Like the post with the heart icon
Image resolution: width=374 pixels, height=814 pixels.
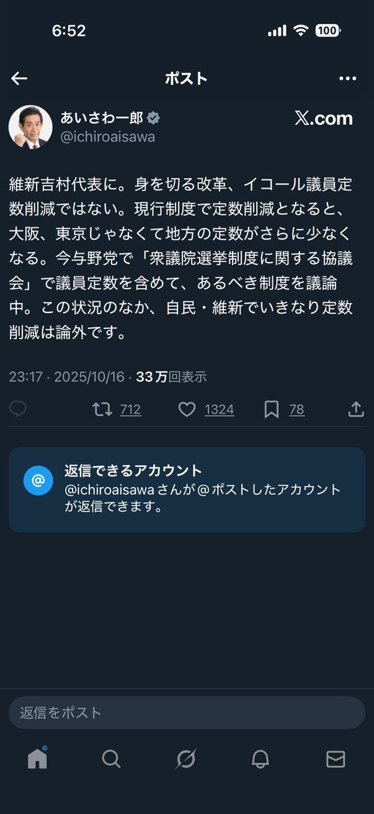(187, 409)
